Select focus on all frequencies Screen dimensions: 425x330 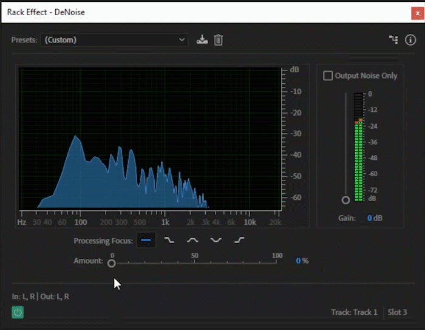tap(146, 240)
